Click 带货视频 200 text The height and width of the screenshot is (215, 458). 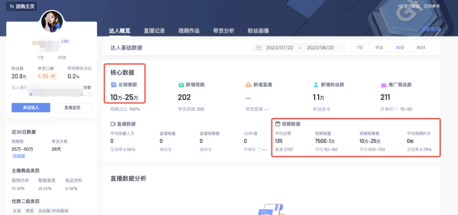tap(191, 110)
